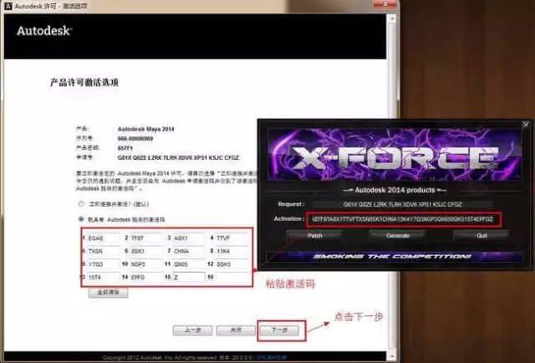535x363 pixels.
Task: Click the scrollbar up arrow in the Autodesk window
Action: point(392,18)
